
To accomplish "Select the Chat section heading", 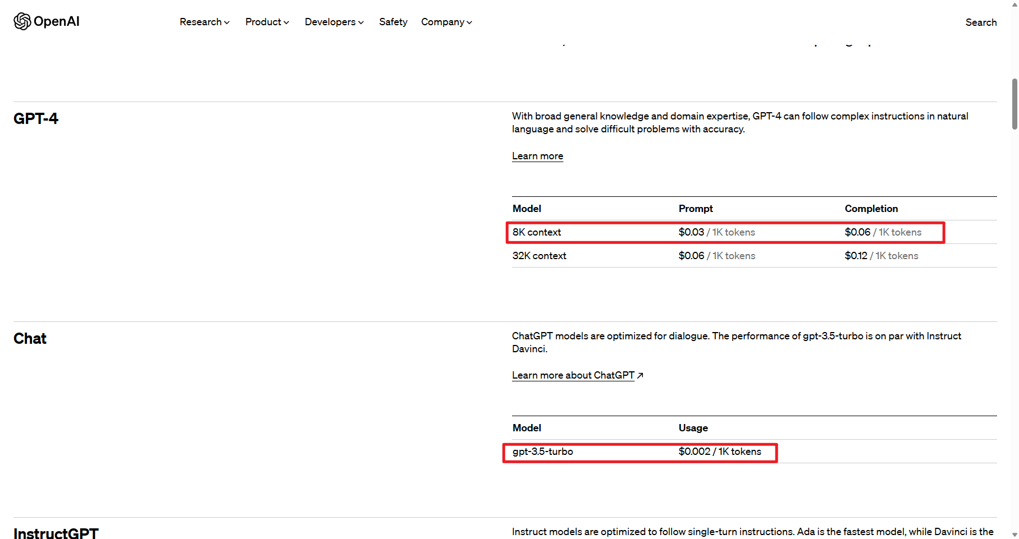I will coord(30,338).
